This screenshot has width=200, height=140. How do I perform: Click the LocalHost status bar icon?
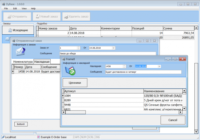3,137
